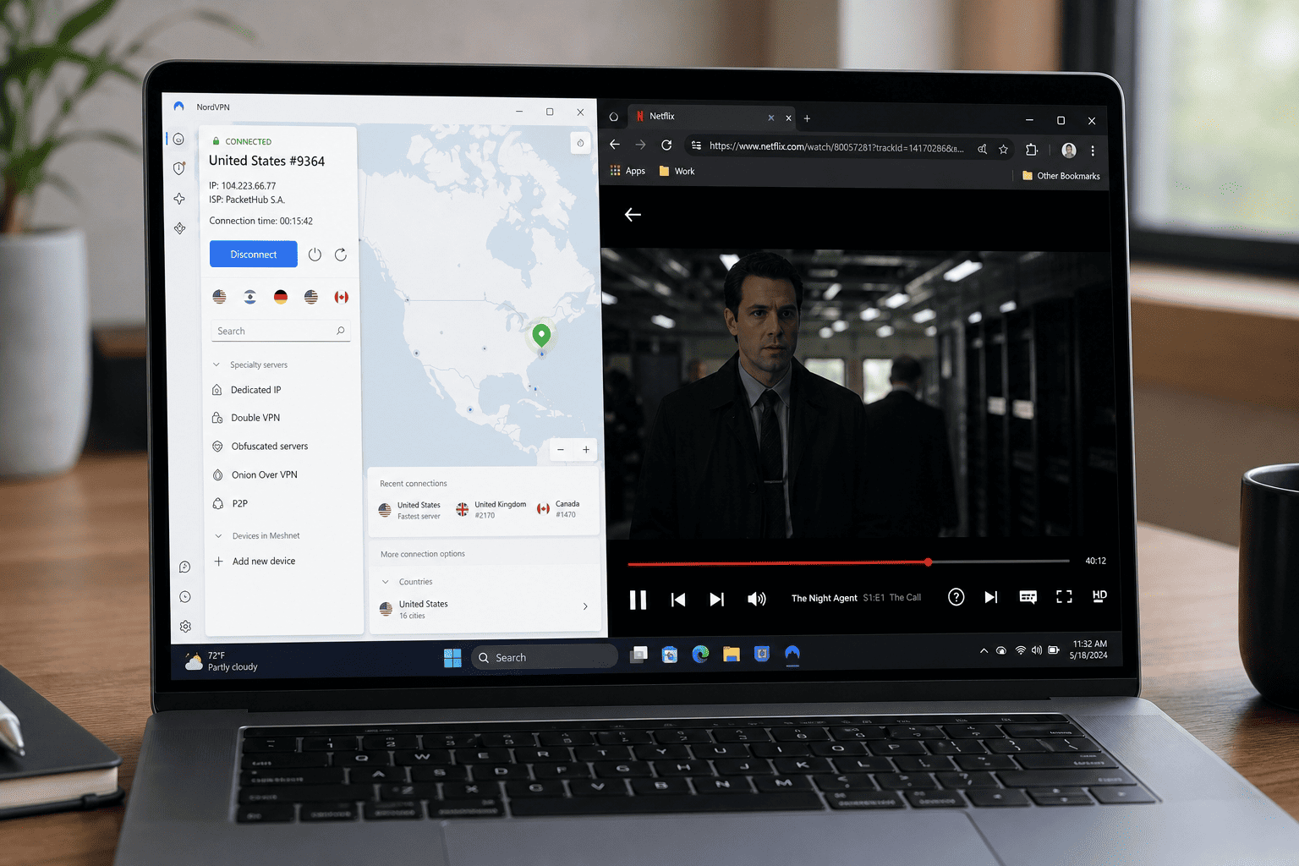The height and width of the screenshot is (866, 1299).
Task: Open subtitles and audio options
Action: [1028, 597]
